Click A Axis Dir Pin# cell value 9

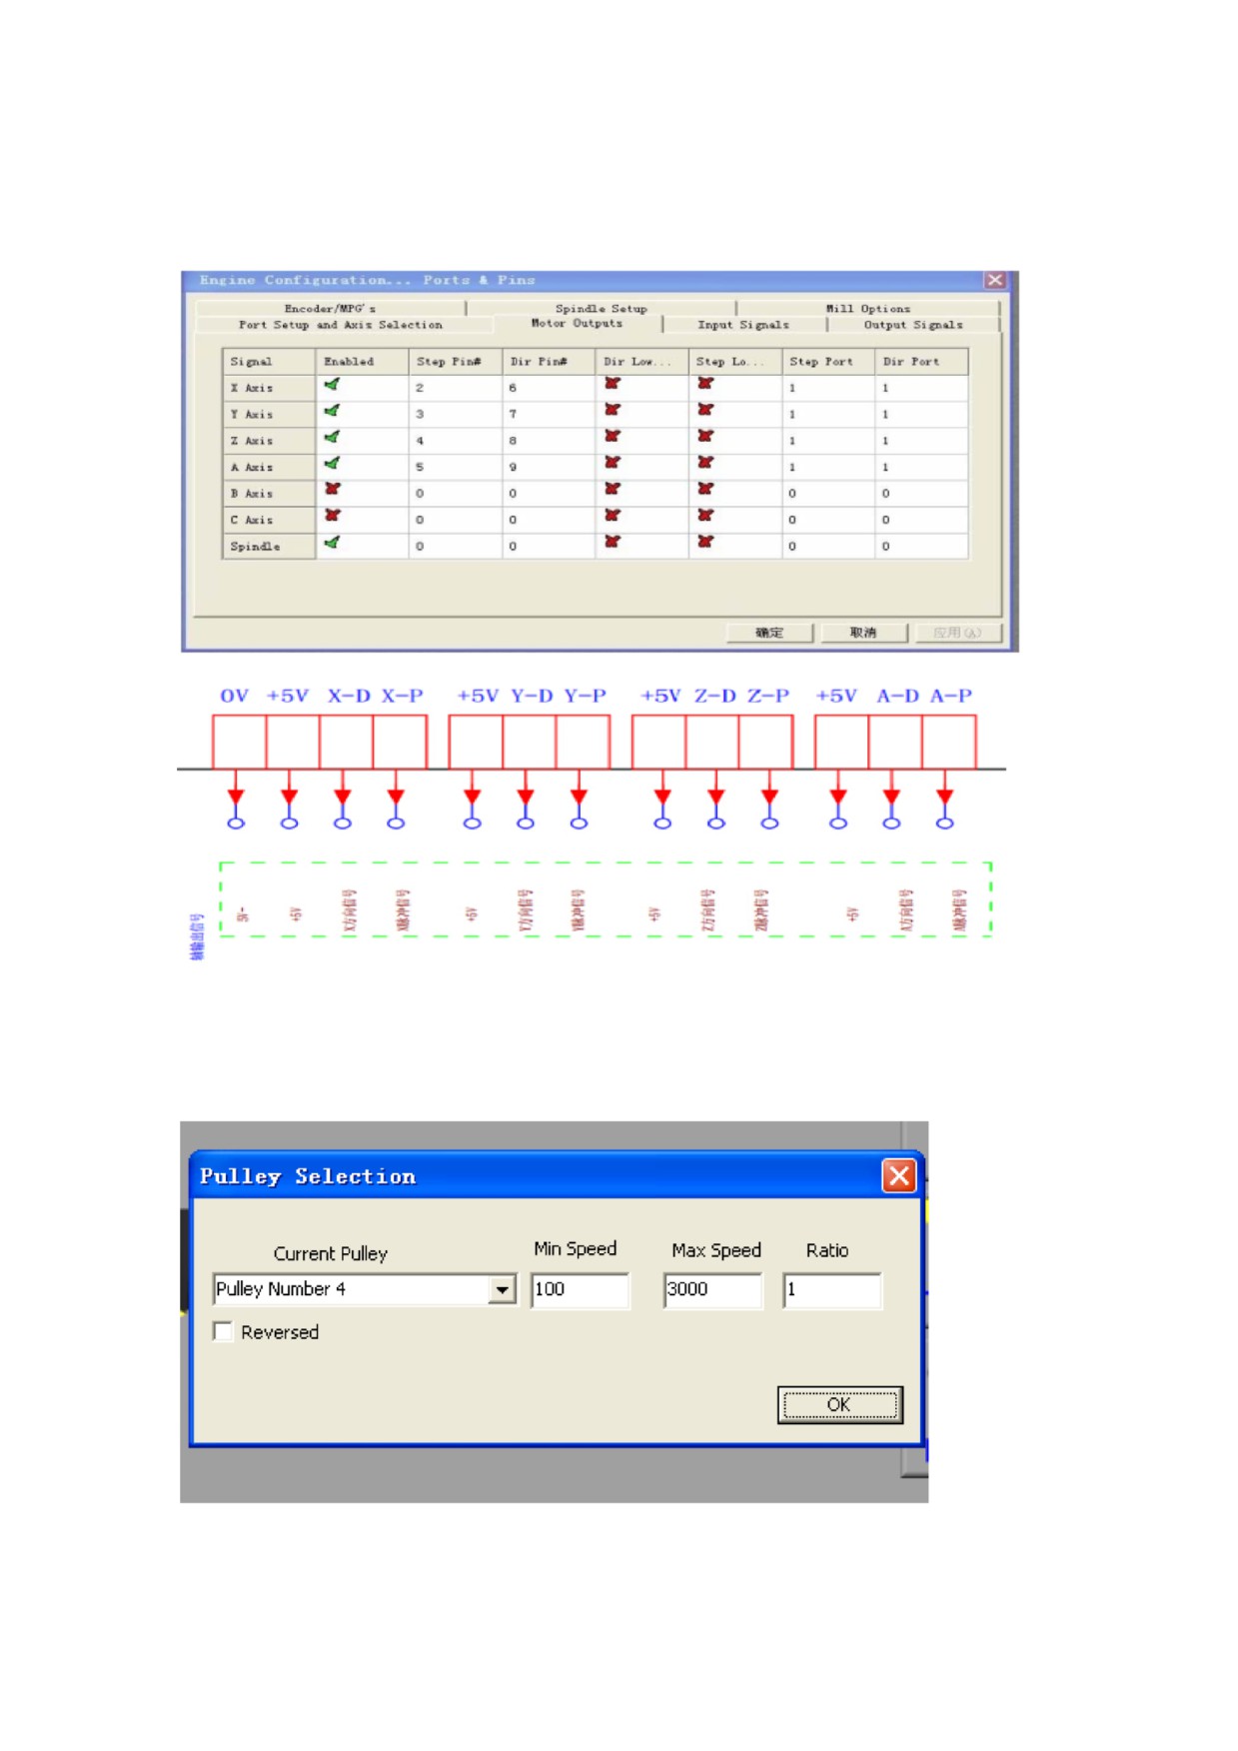(549, 467)
